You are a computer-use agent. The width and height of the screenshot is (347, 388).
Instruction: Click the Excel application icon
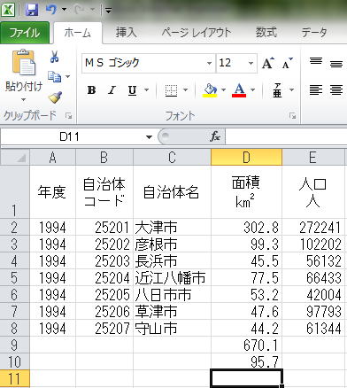pos(8,10)
